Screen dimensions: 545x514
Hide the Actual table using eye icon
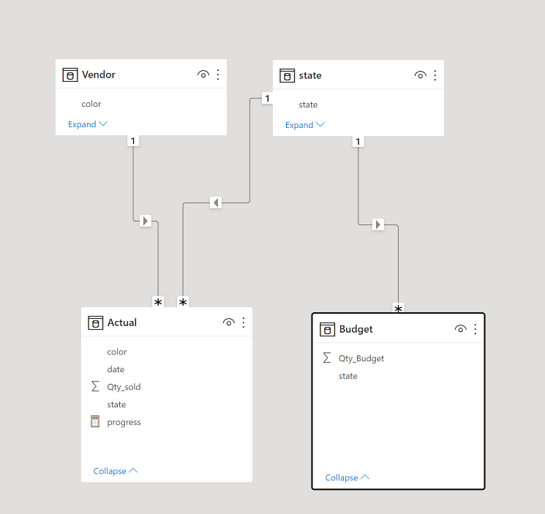click(228, 322)
